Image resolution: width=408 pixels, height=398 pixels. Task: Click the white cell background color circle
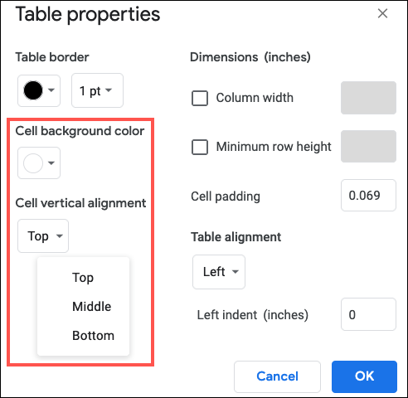33,163
